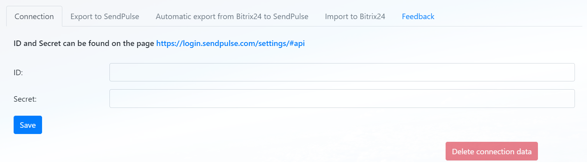587x164 pixels.
Task: Click the Delete connection data button
Action: coord(492,151)
